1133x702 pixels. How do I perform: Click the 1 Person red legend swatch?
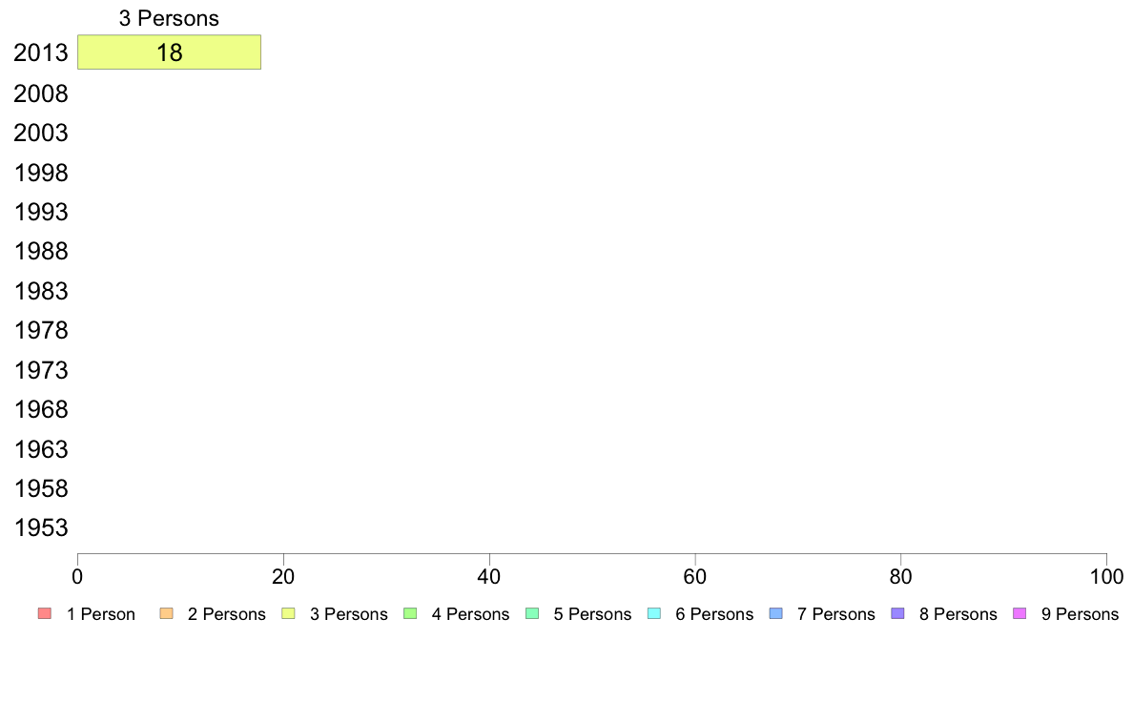[44, 614]
